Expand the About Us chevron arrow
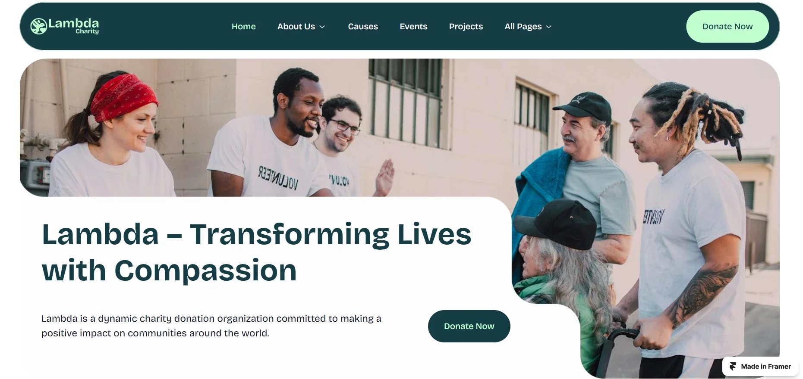The image size is (803, 379). [322, 27]
